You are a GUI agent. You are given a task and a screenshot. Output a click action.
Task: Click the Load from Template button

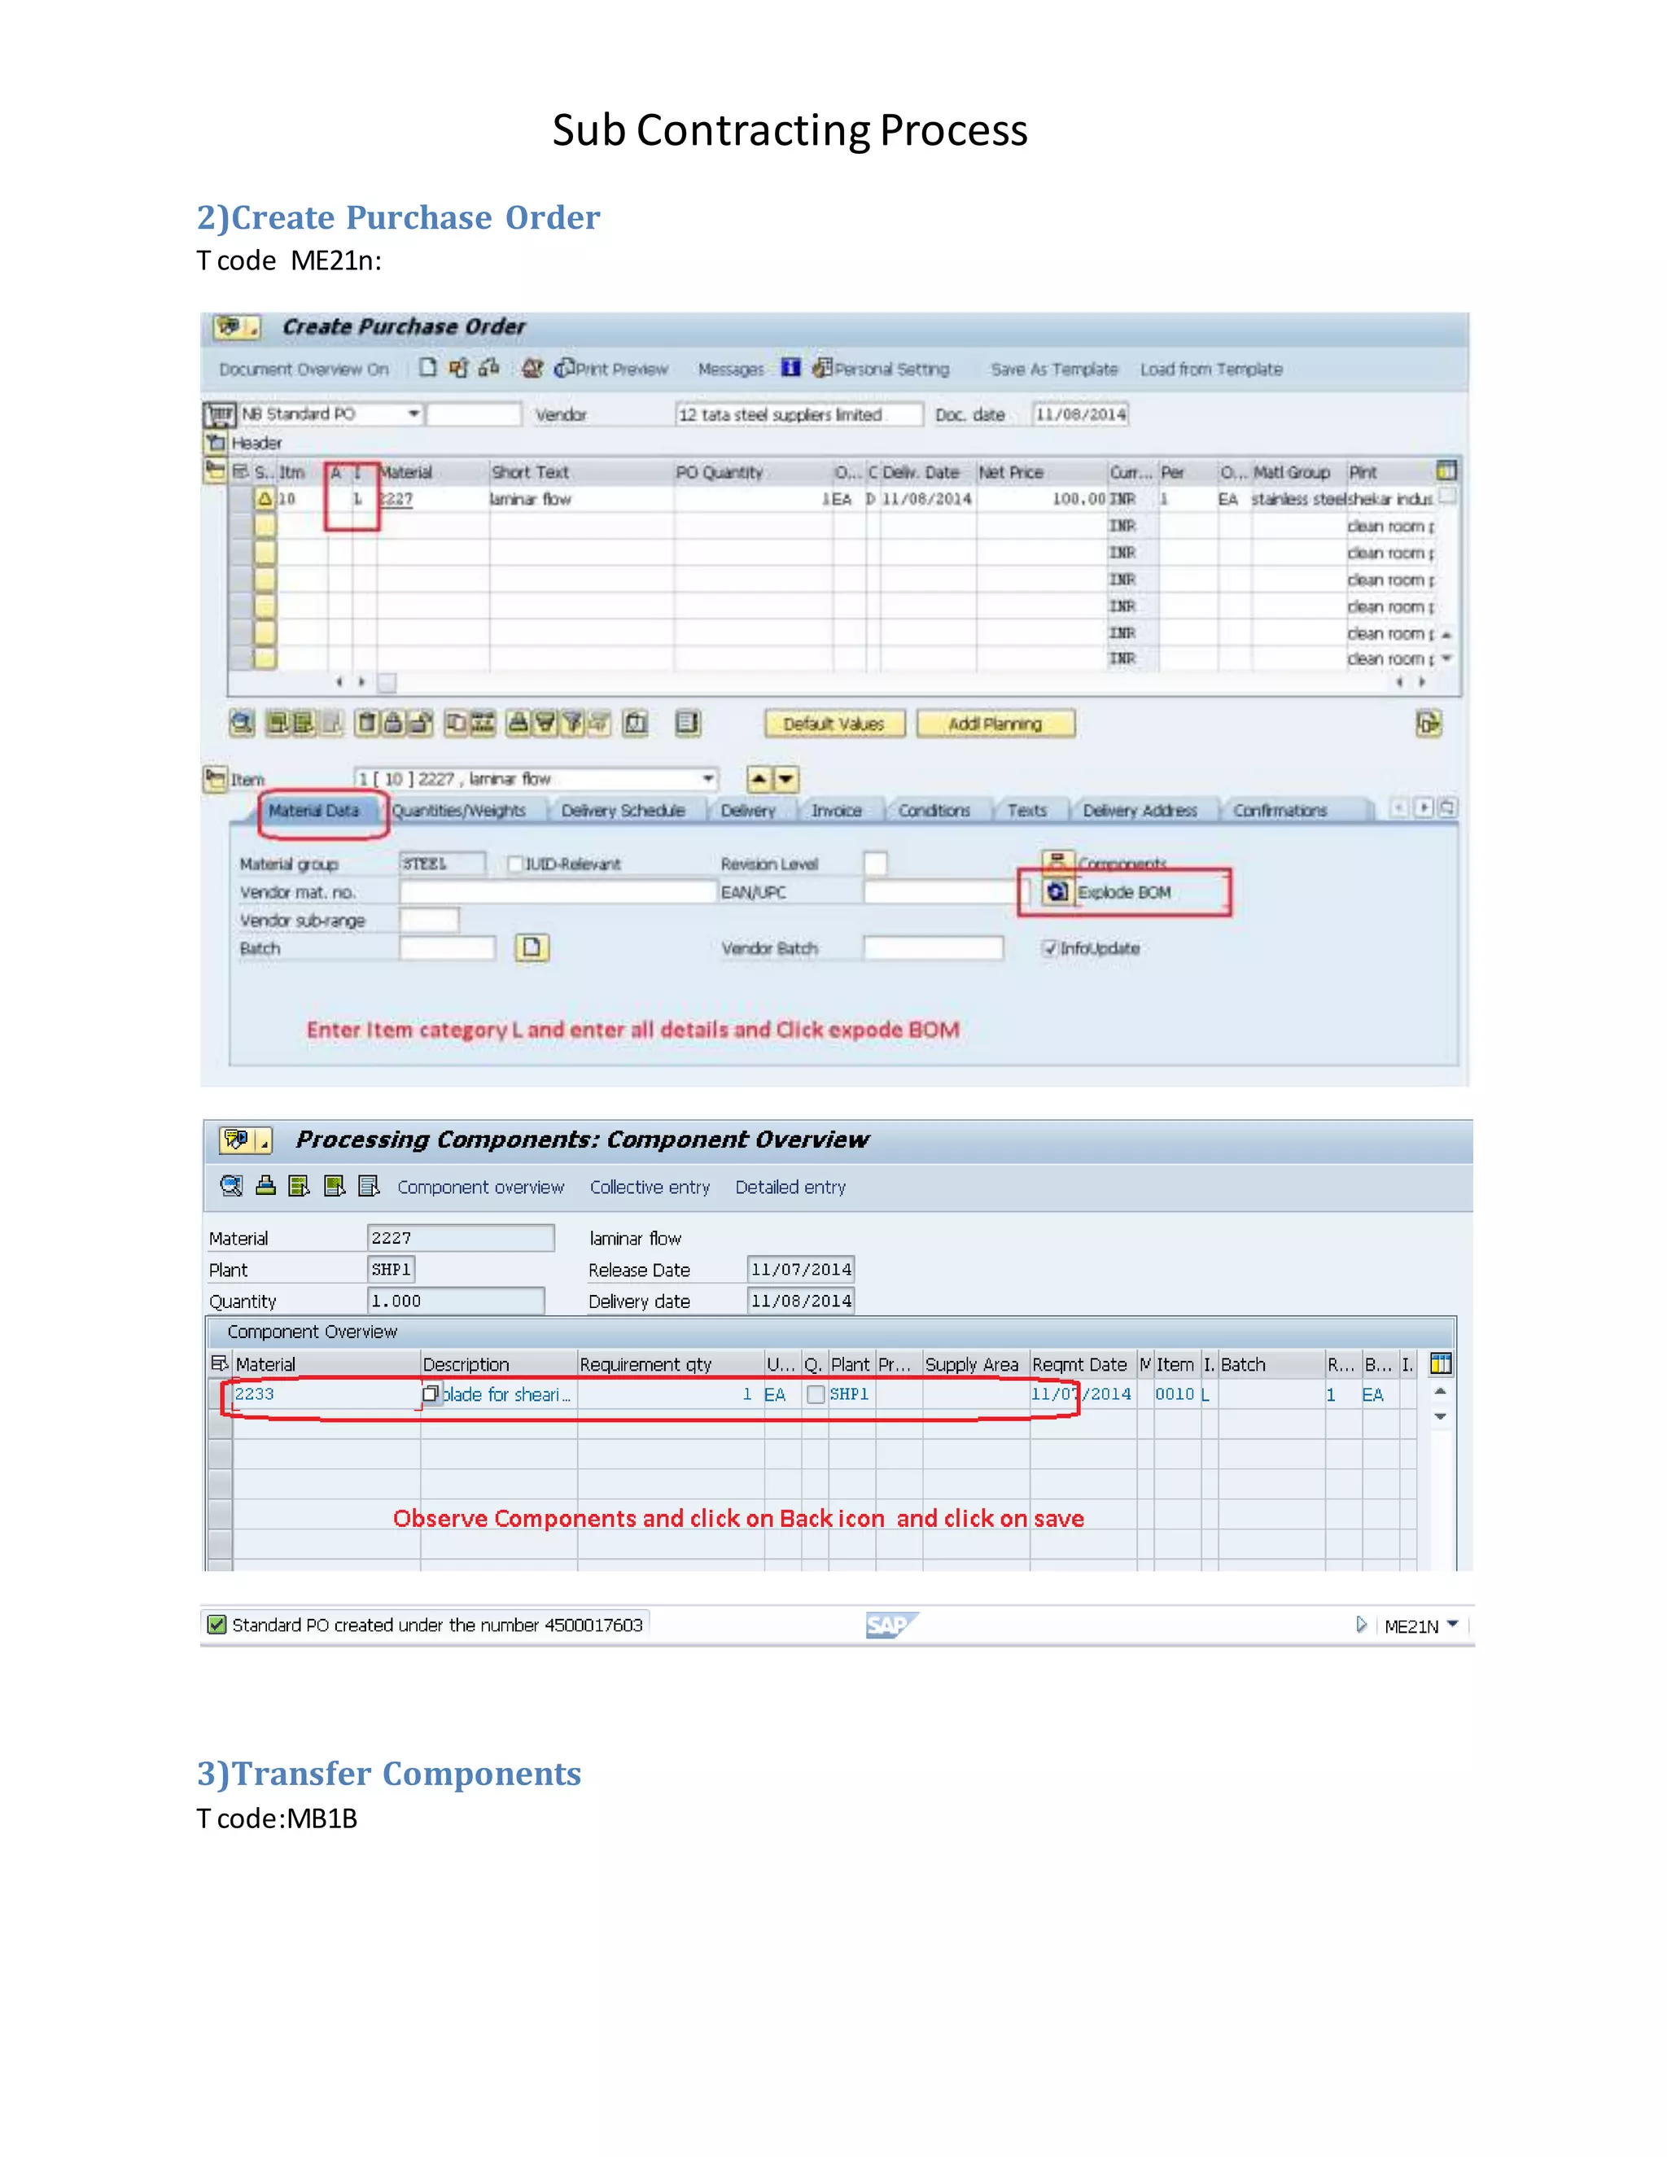coord(1212,370)
